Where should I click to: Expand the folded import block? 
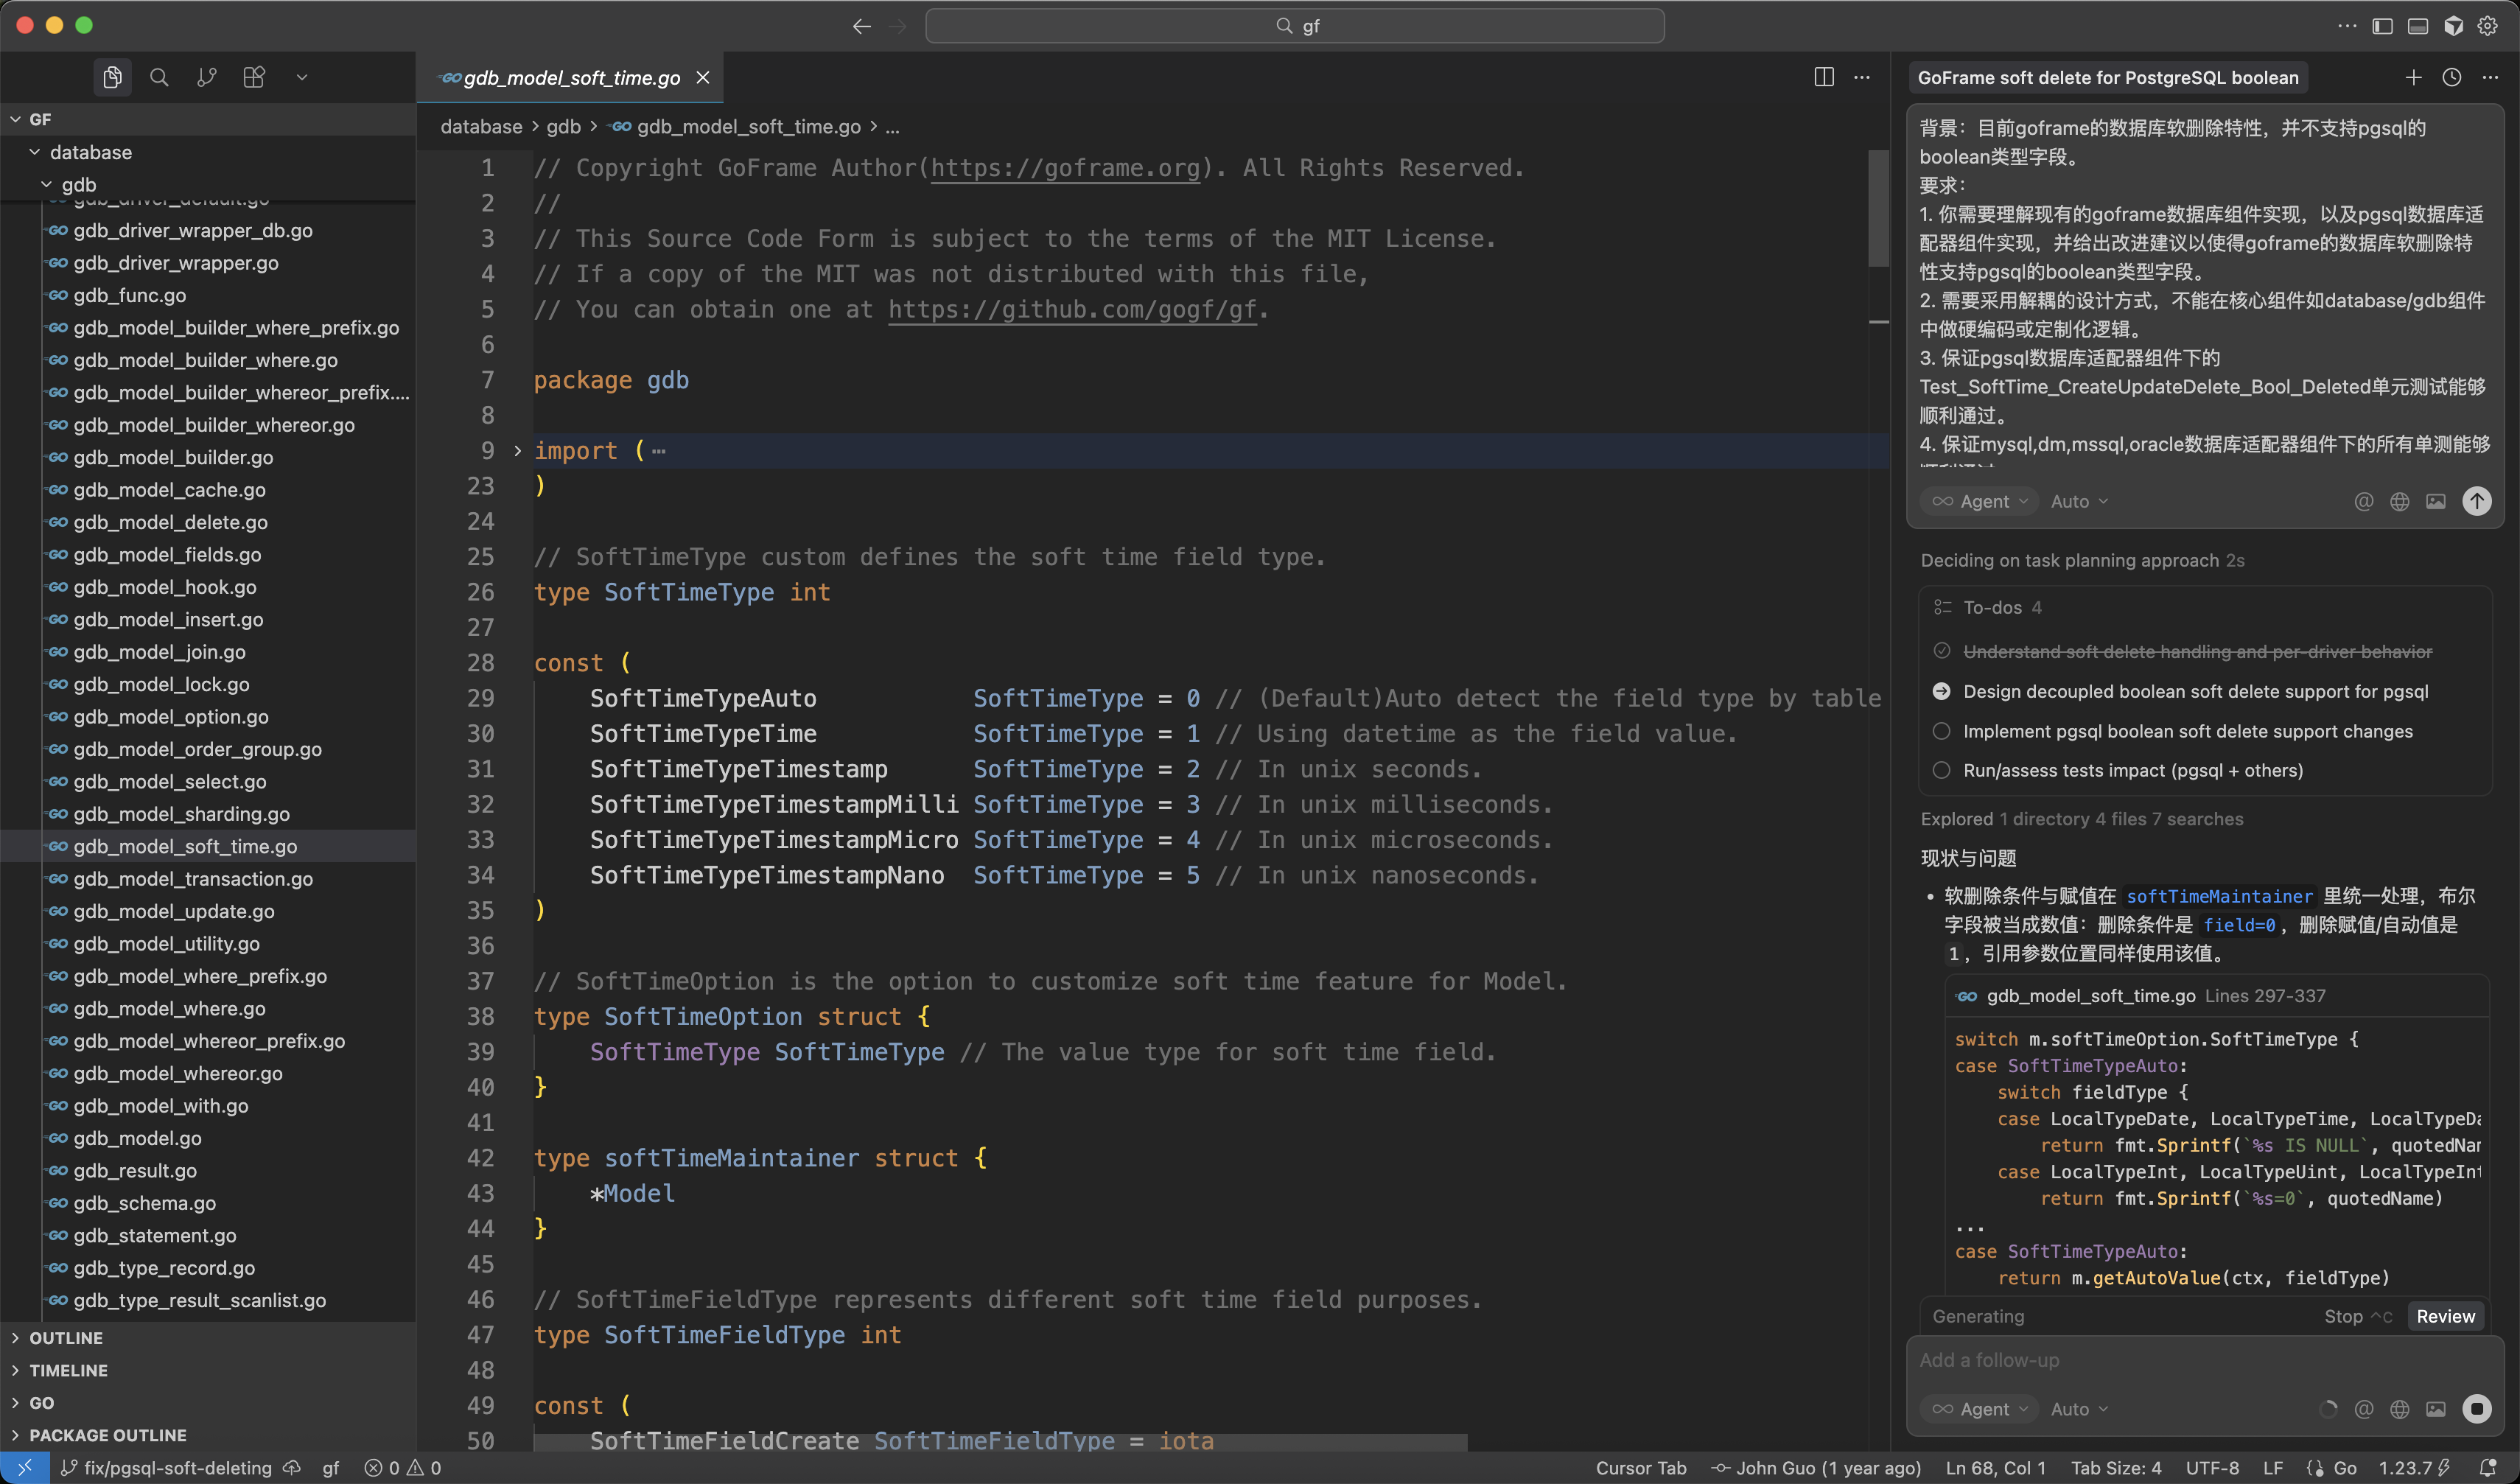click(x=517, y=451)
